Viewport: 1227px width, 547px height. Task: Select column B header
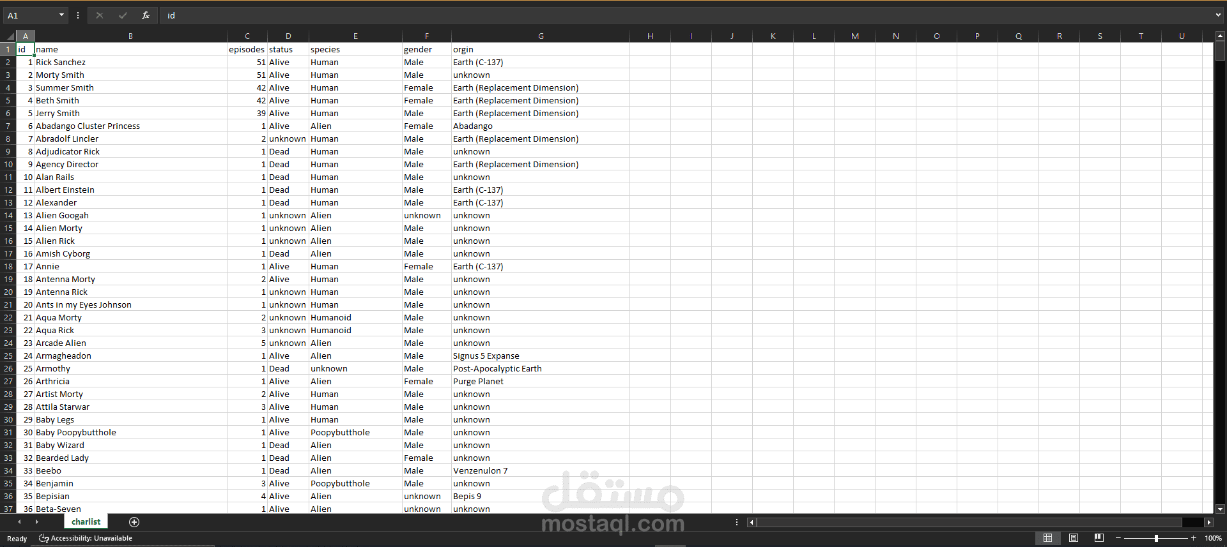click(x=130, y=36)
